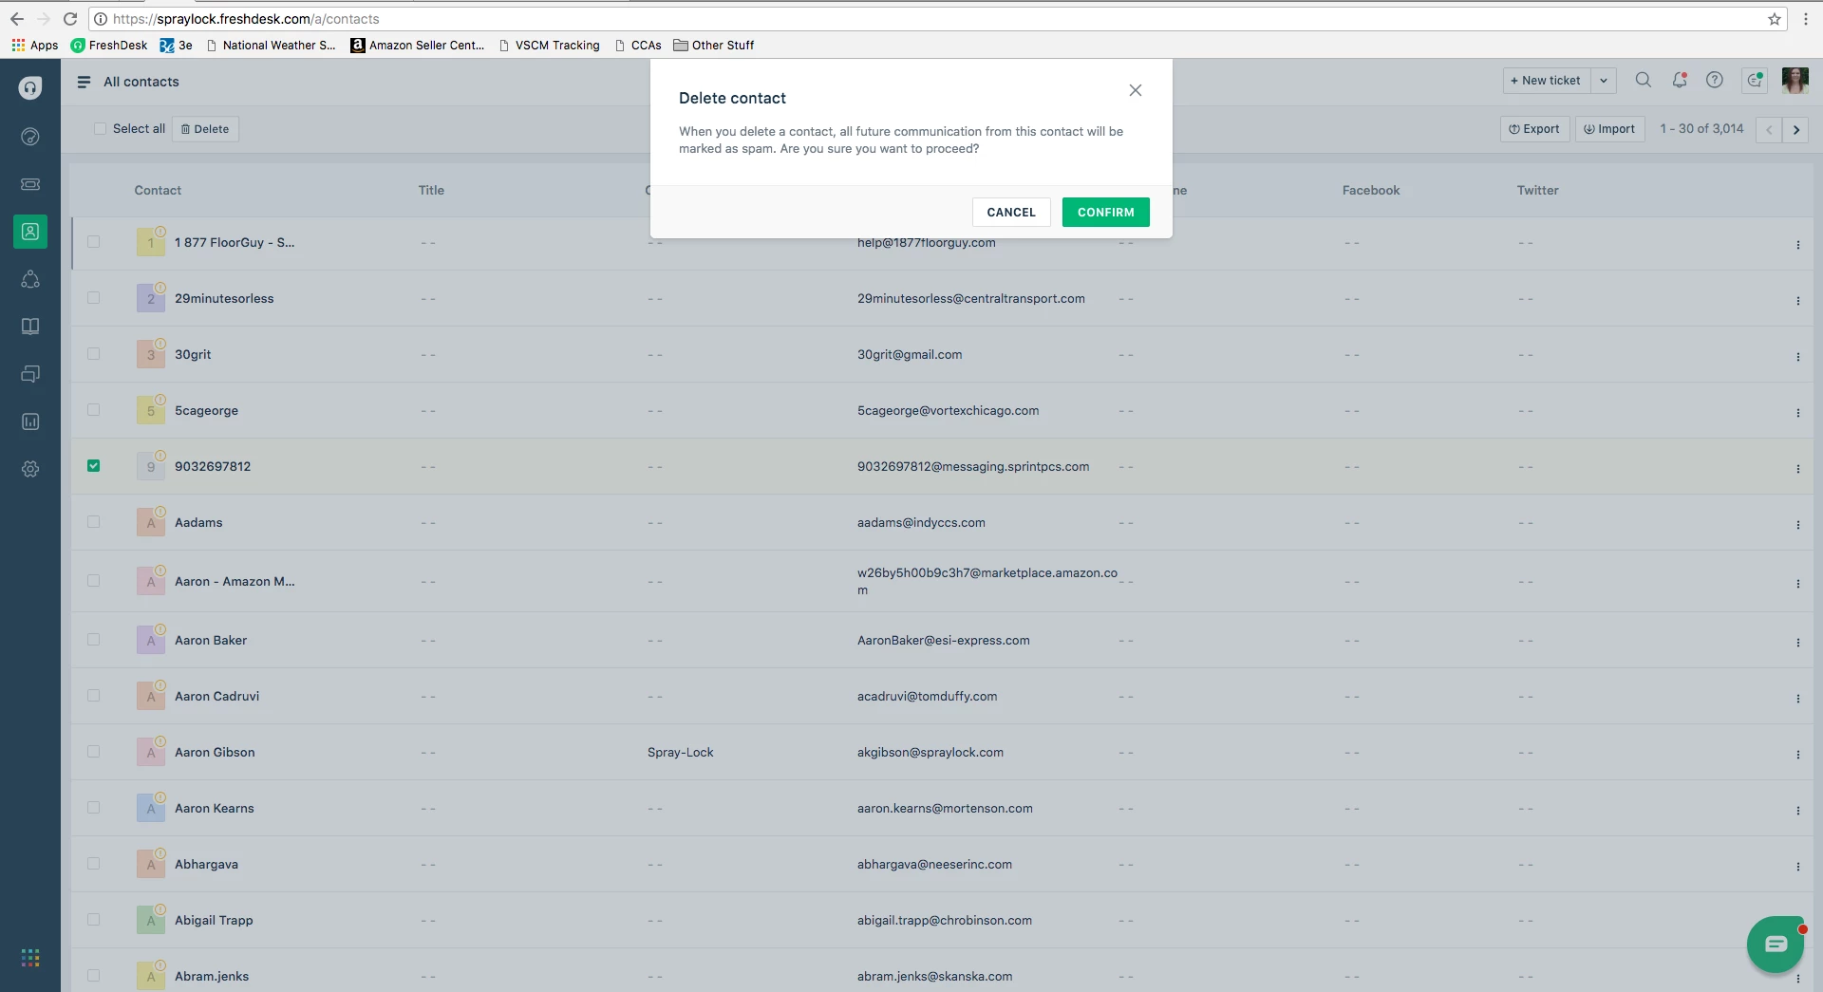
Task: Click the 9032697812 contact avatar
Action: (151, 466)
